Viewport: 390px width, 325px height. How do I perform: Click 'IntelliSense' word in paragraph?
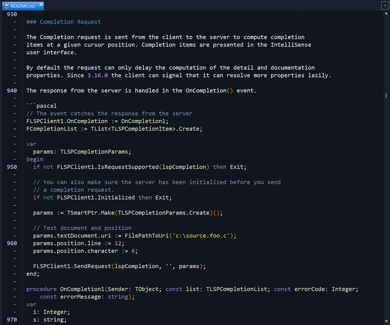click(x=291, y=45)
